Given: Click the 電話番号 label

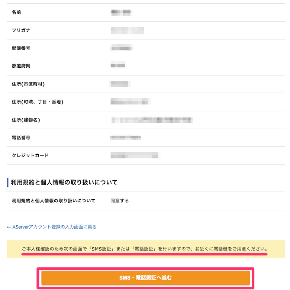Looking at the screenshot, I should pyautogui.click(x=21, y=138).
